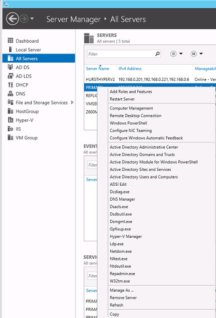Open Active Directory Sites and Services
Viewport: 216px width, 318px height.
pyautogui.click(x=140, y=169)
